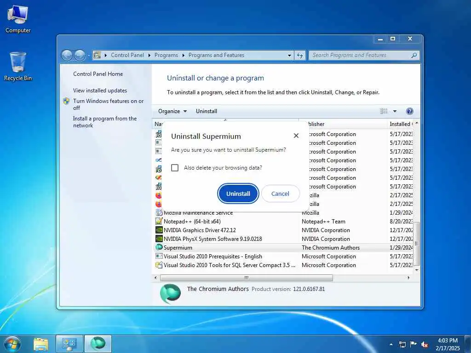Click the vertical scrollbar thumb
Screen dimensions: 471x353
pyautogui.click(x=417, y=244)
